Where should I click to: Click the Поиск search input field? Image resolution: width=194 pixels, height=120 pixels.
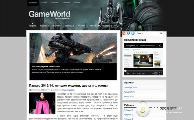click(x=148, y=33)
